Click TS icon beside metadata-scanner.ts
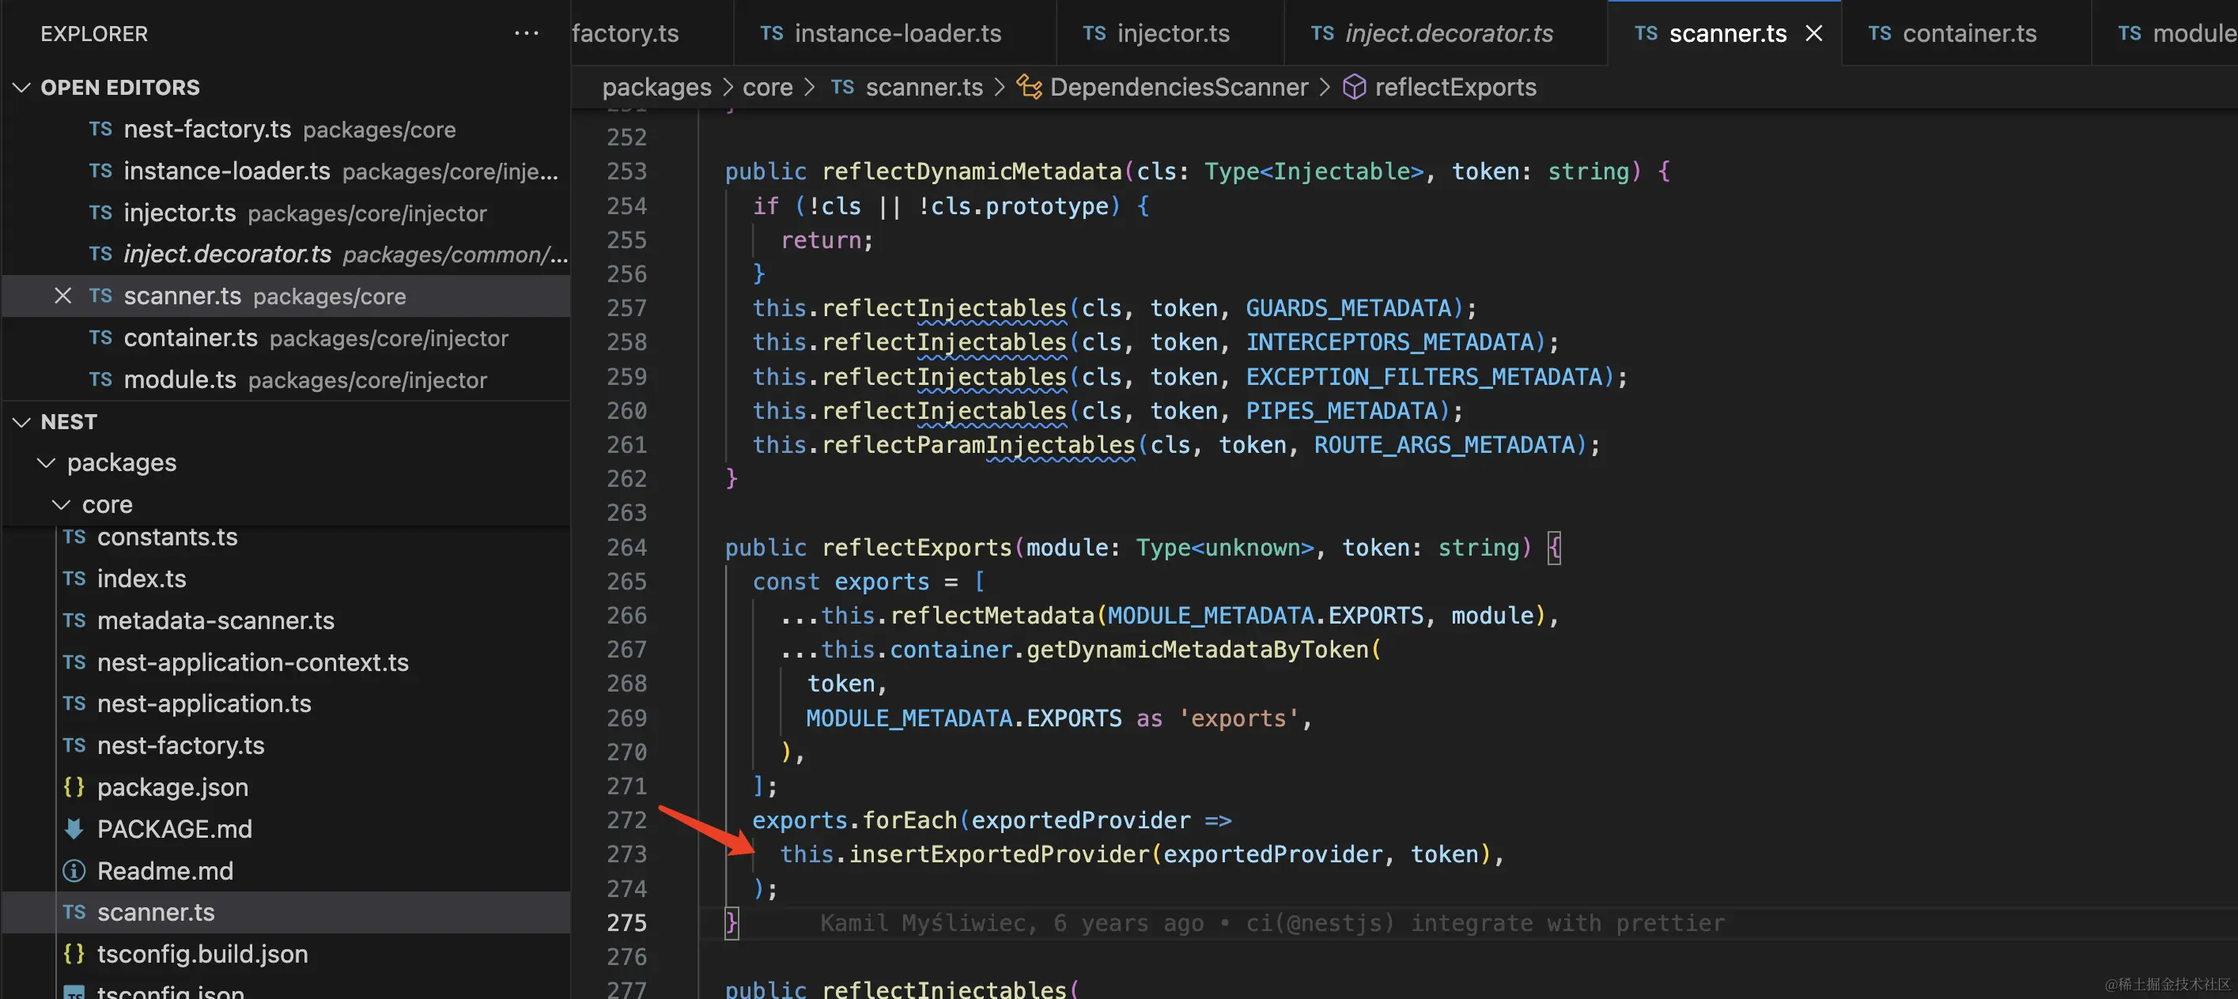This screenshot has height=999, width=2238. click(x=74, y=620)
